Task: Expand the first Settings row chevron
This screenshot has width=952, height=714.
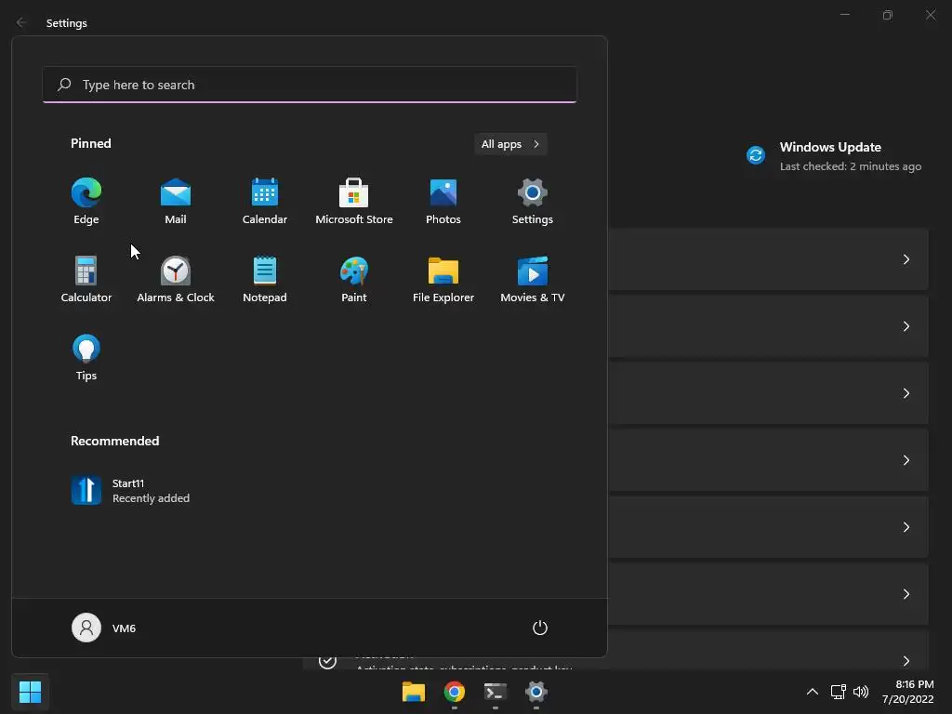Action: (x=906, y=259)
